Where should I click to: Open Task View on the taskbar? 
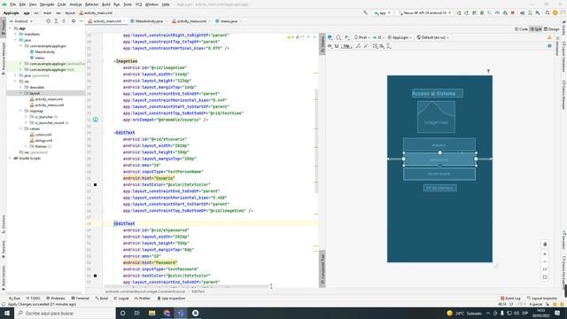click(137, 313)
